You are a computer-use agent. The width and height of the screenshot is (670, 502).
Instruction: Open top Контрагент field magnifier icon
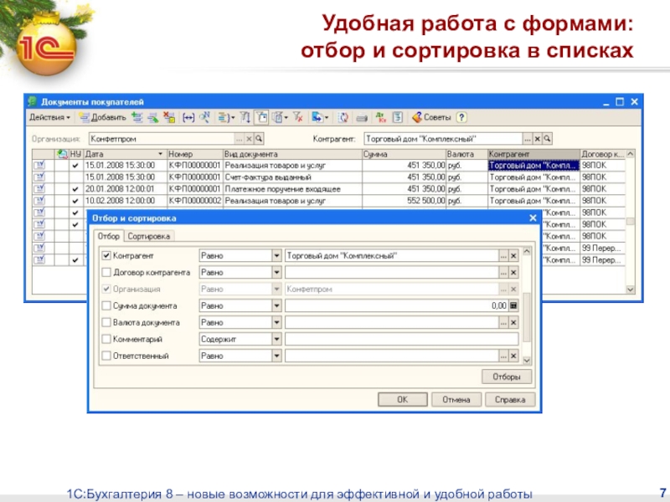tap(547, 139)
